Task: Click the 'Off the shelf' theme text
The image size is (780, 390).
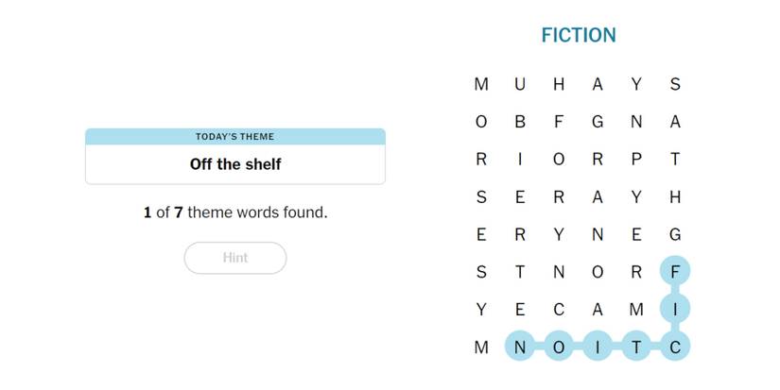Action: point(235,164)
